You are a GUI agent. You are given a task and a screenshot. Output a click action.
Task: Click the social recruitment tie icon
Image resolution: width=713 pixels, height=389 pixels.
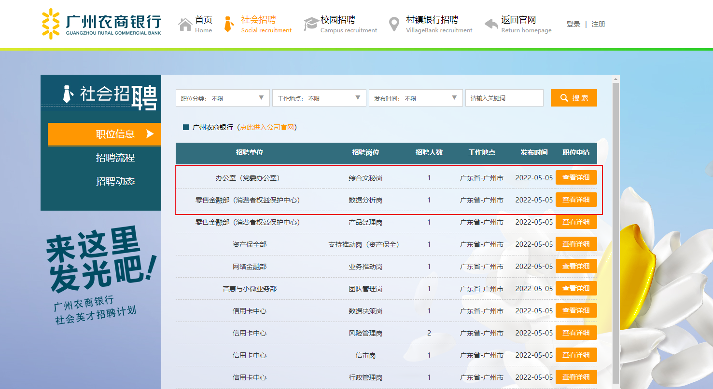tap(229, 24)
